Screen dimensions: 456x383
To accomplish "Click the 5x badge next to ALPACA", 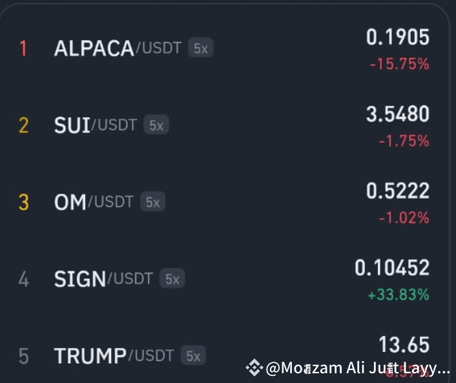I will coord(201,48).
